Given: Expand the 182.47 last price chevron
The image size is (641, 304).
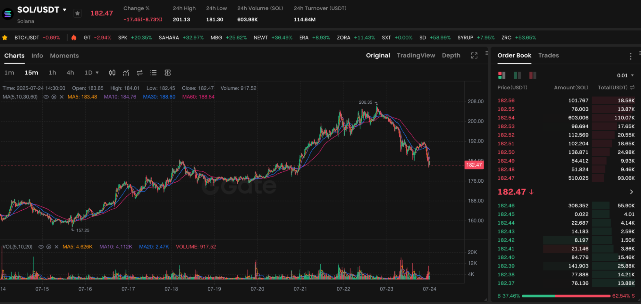Looking at the screenshot, I should 631,192.
